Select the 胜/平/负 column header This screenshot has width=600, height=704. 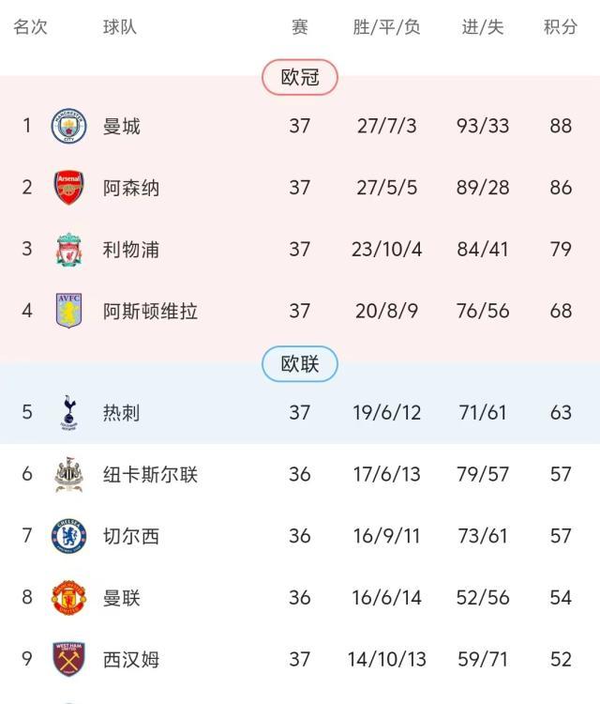pos(386,27)
